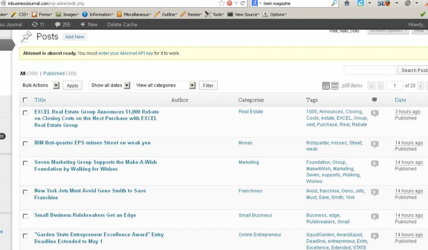Open the Miscellaneous developer toolbar menu
Screen dimensions: 428x250
134,15
